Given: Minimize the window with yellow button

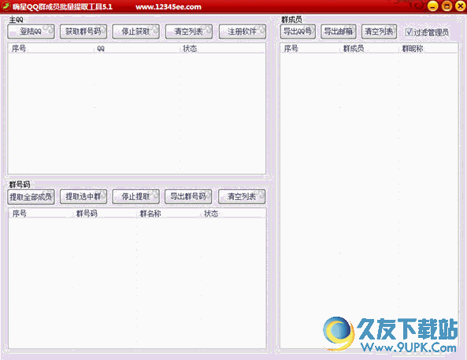Looking at the screenshot, I should (433, 6).
